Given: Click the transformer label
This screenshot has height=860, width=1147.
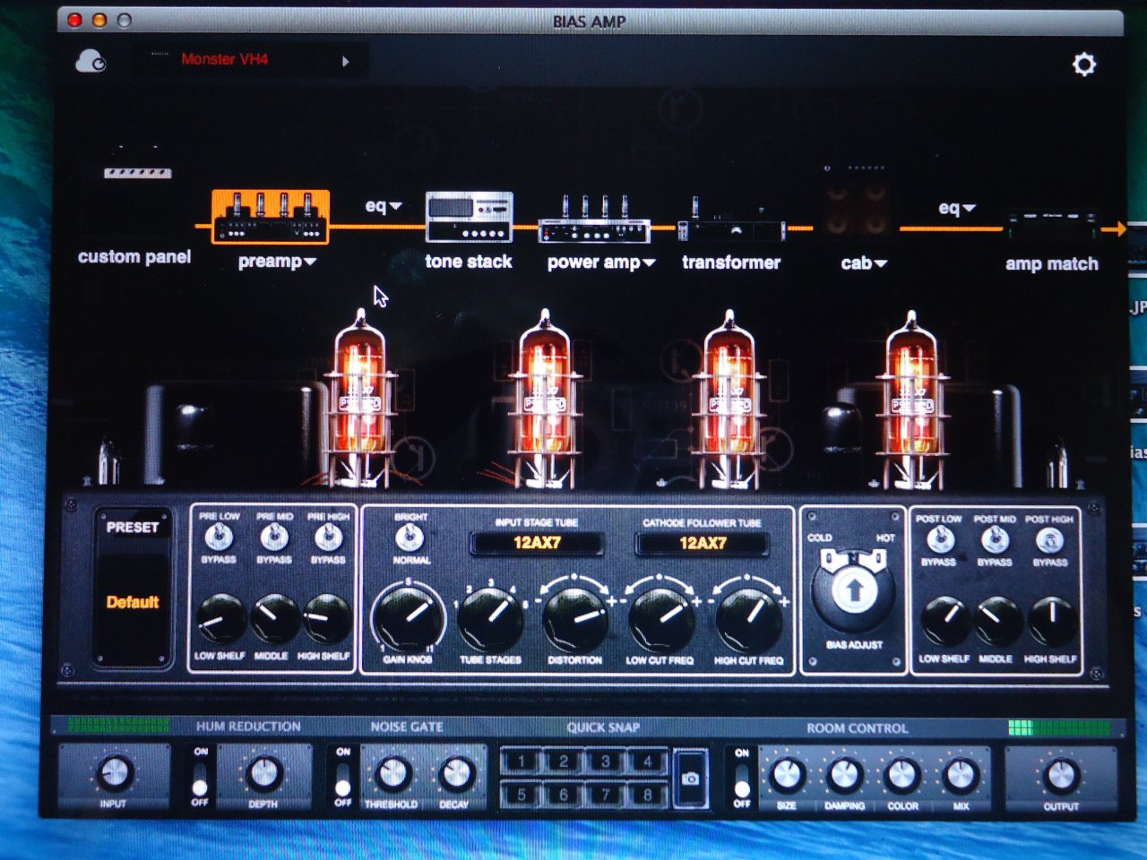Looking at the screenshot, I should pos(731,262).
